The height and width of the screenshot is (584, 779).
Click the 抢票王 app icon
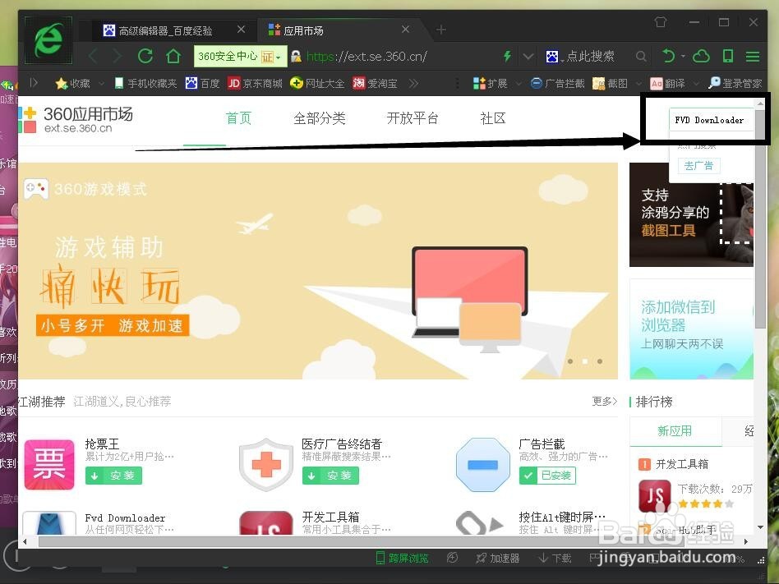(49, 464)
